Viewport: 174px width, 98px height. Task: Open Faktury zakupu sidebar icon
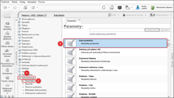[7, 43]
